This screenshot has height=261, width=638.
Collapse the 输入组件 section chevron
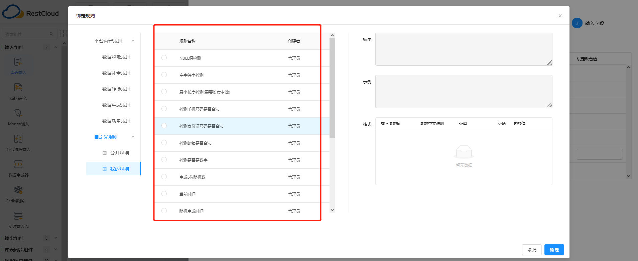pos(56,47)
